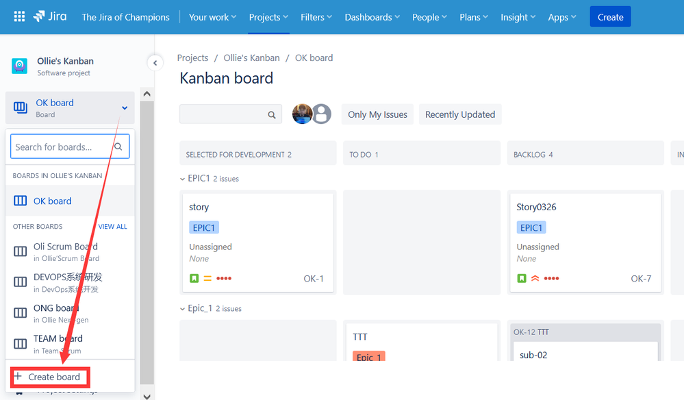Open Ollie's Kanban project avatar

[x=19, y=66]
